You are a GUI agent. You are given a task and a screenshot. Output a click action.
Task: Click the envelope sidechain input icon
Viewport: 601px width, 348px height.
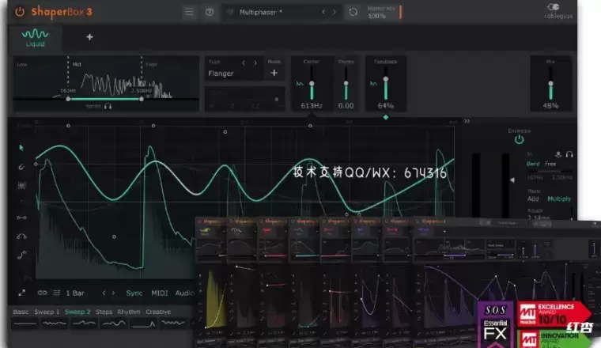(x=558, y=154)
